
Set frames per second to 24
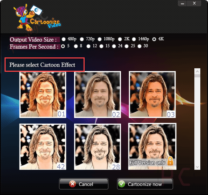click(x=114, y=46)
